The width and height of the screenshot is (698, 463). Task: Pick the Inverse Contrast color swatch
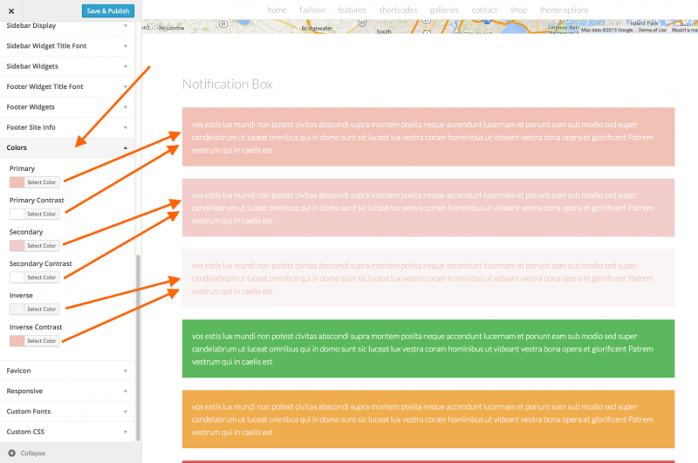(17, 340)
